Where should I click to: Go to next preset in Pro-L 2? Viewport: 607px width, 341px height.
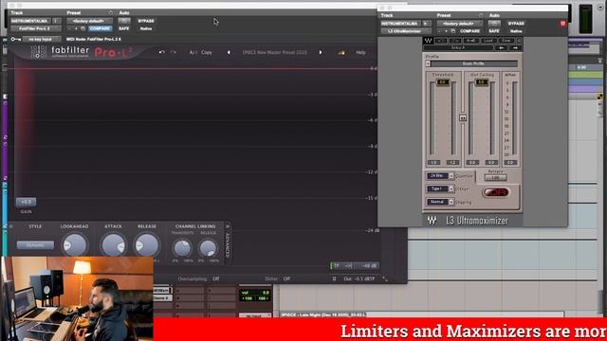(x=321, y=52)
